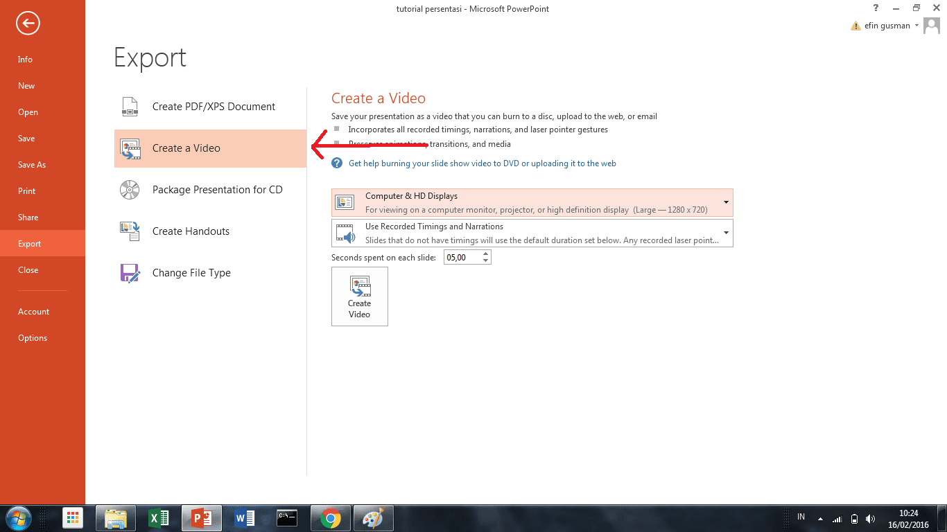
Task: Click the colorful grid apps taskbar icon
Action: click(x=73, y=518)
